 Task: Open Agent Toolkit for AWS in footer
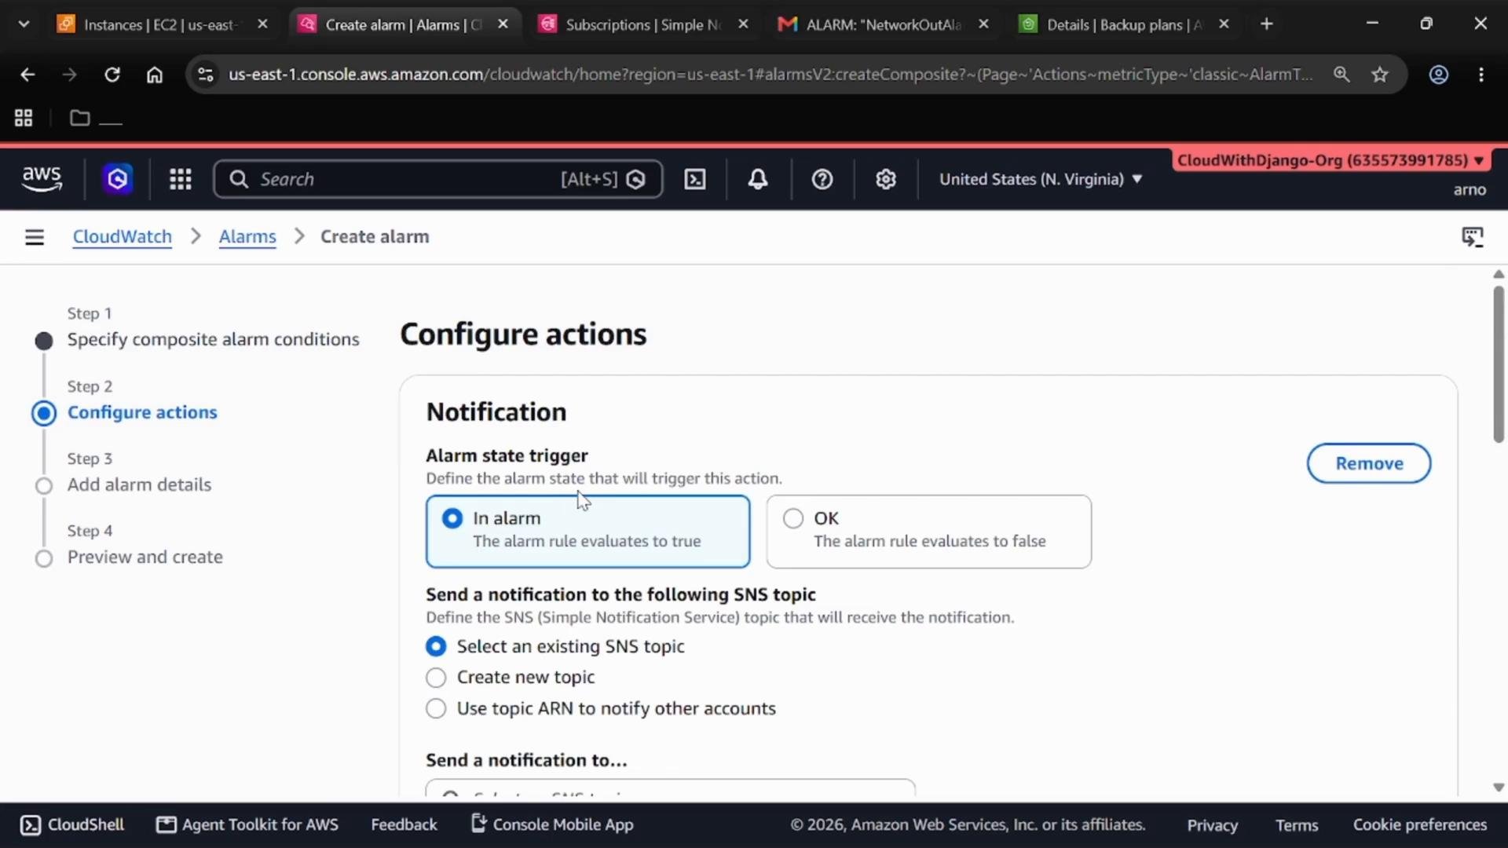click(x=247, y=824)
